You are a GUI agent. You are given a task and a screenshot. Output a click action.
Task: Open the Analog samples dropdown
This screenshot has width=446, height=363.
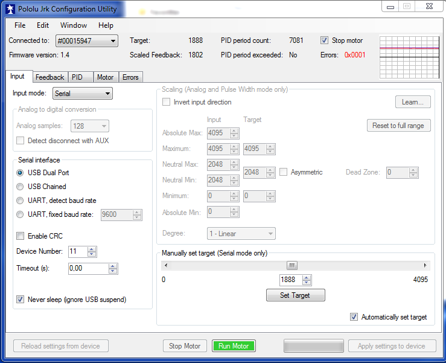(x=89, y=126)
